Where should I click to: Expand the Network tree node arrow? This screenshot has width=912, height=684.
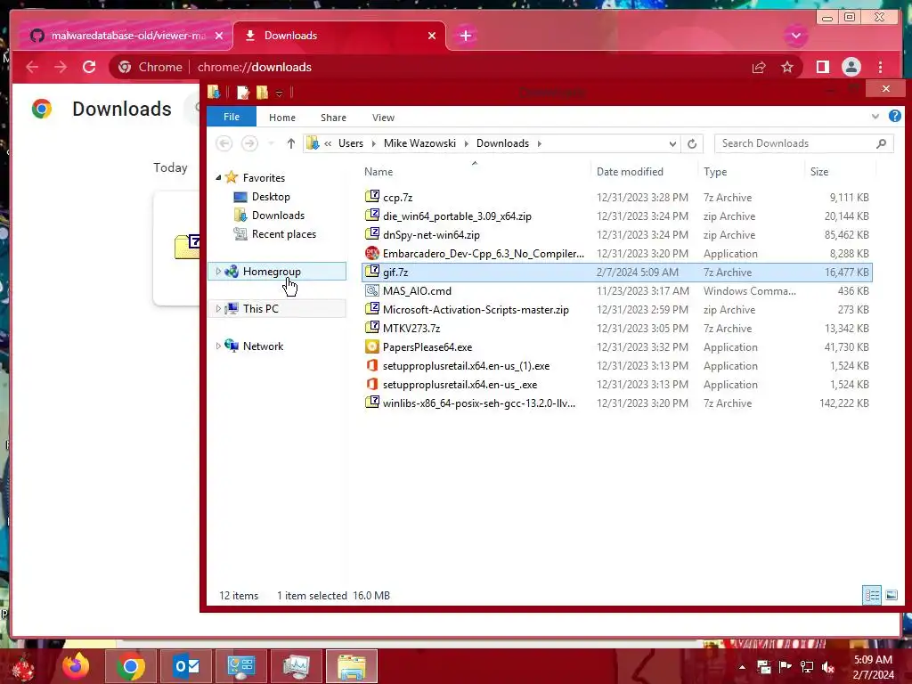219,346
